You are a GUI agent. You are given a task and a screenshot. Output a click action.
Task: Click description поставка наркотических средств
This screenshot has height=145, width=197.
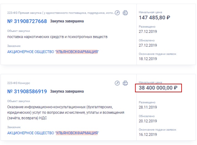click(x=57, y=37)
